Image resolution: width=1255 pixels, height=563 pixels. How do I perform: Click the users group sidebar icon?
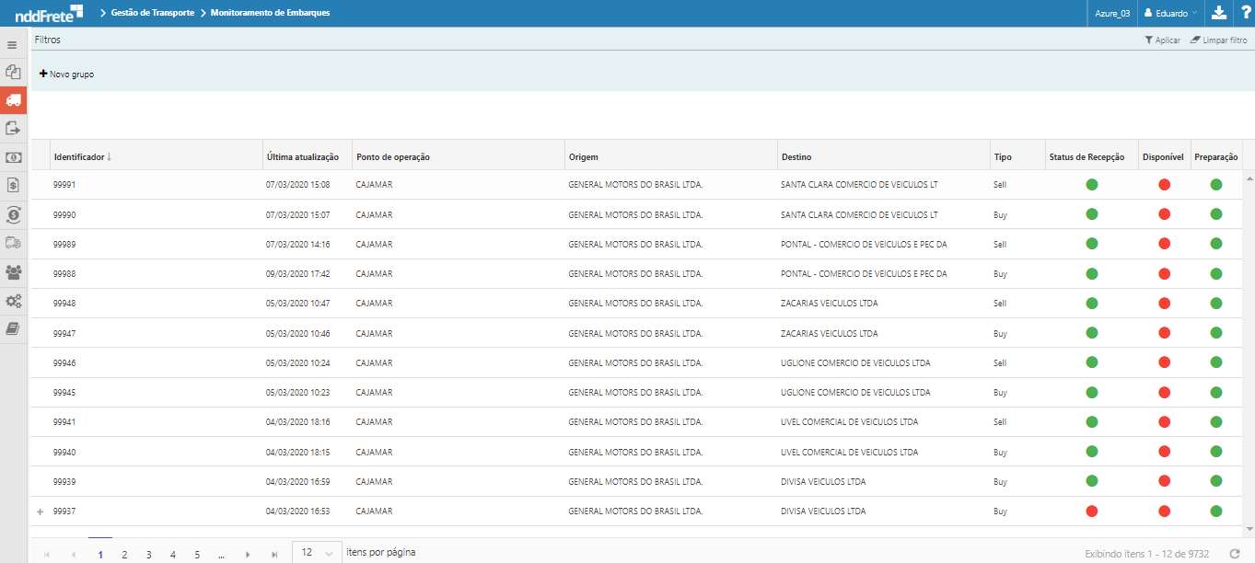click(13, 271)
